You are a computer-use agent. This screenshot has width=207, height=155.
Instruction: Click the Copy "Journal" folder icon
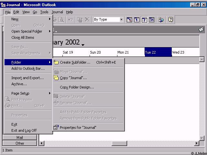pos(56,78)
